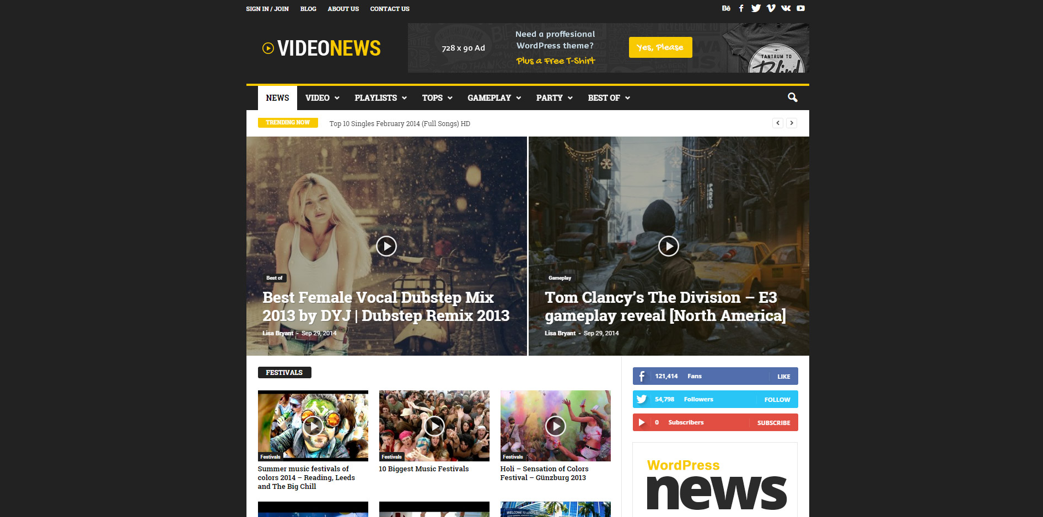Click the YouTube play icon in subscribers widget
Screen dimensions: 1043x517
[642, 422]
